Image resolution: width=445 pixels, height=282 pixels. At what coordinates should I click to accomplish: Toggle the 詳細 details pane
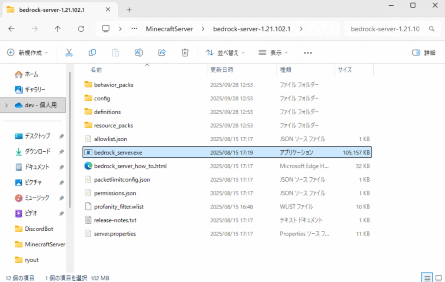coord(424,53)
